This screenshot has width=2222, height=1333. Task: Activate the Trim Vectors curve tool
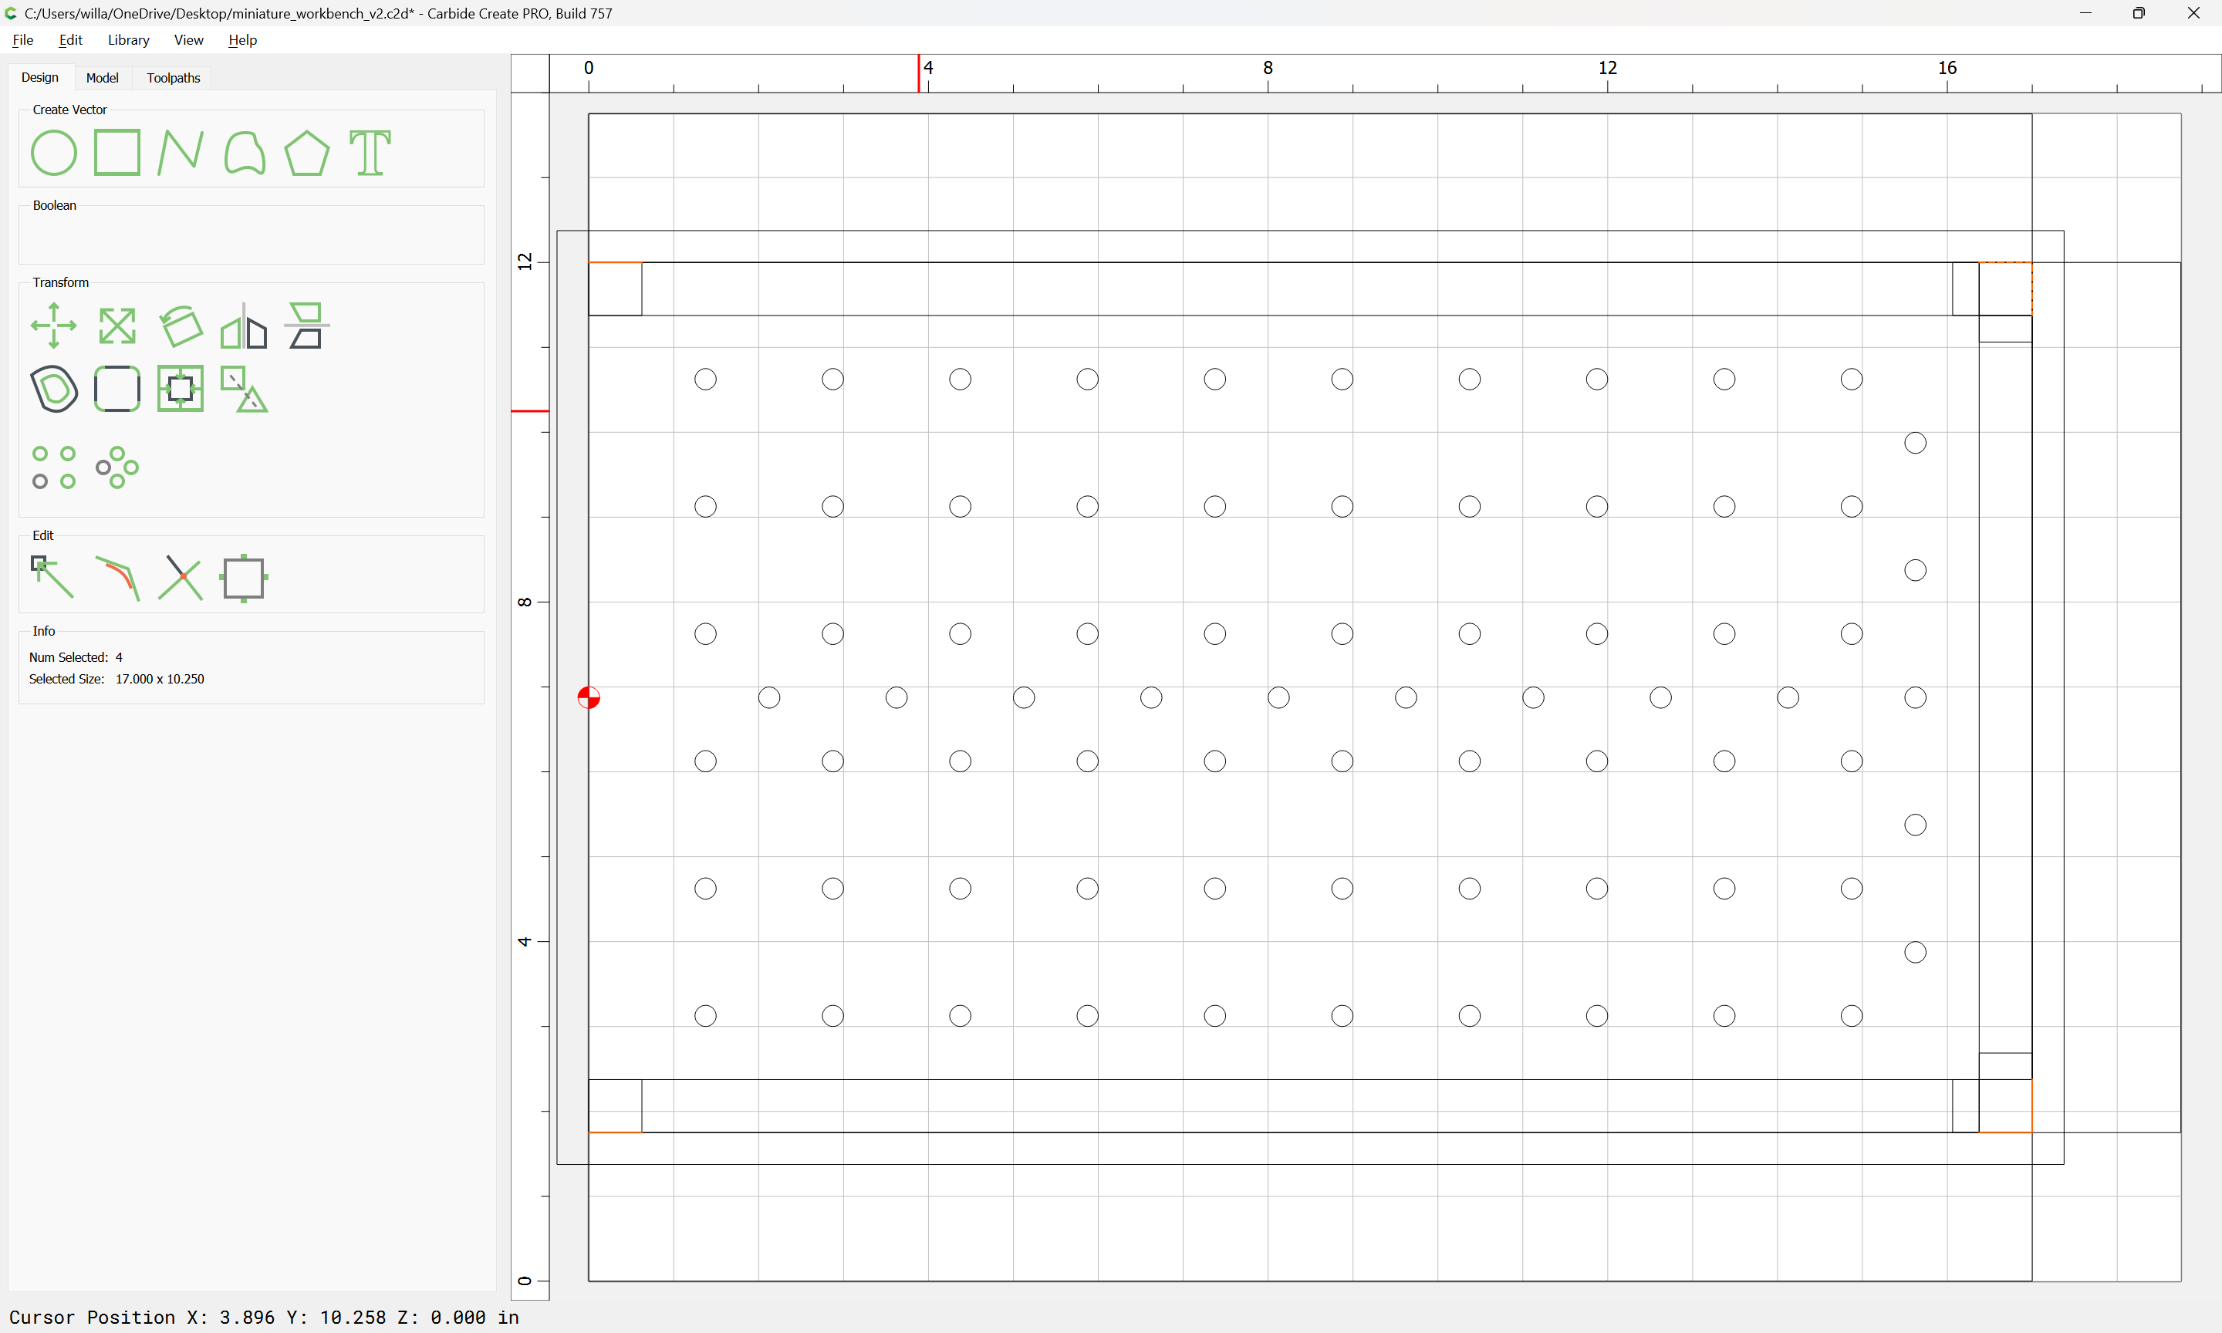(117, 578)
